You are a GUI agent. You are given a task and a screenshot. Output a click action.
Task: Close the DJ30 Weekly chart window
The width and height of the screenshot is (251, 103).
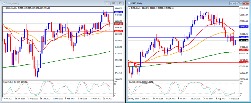tap(120, 3)
